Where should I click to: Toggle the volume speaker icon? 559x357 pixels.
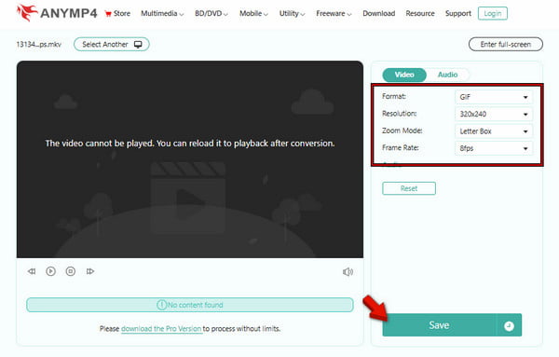pyautogui.click(x=348, y=272)
